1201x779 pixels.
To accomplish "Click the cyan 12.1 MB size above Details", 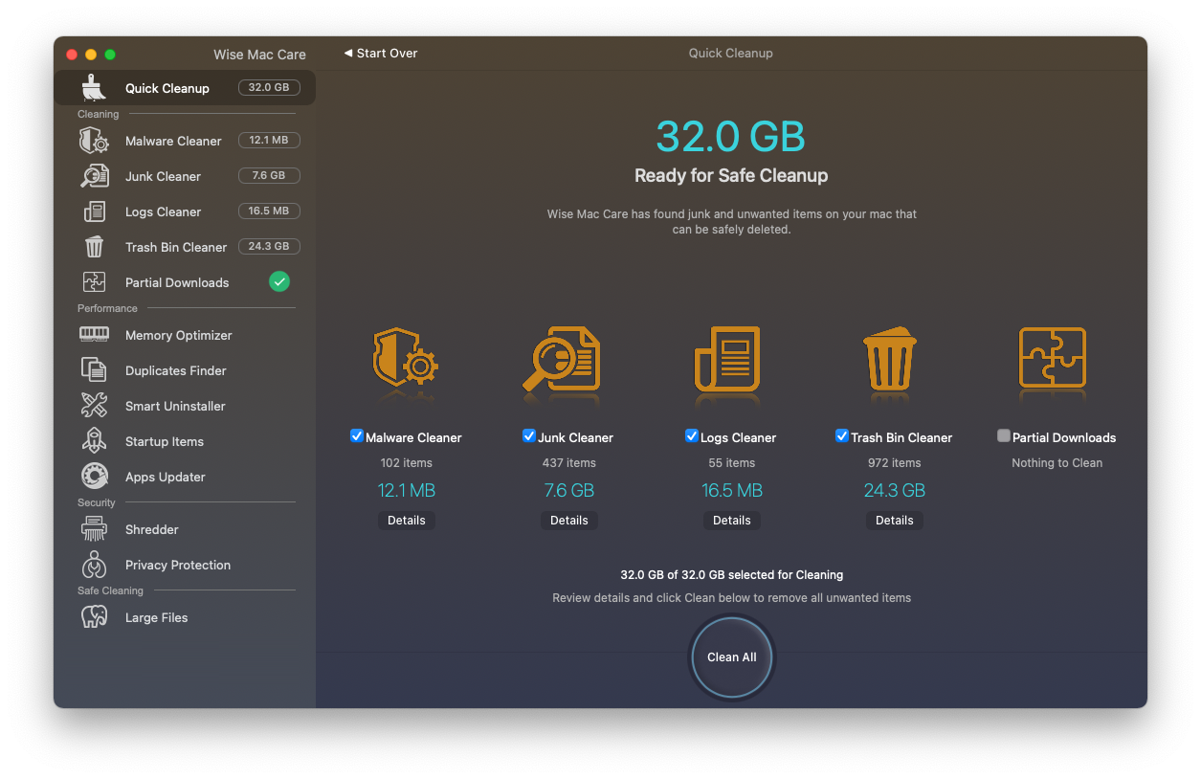I will coord(407,491).
